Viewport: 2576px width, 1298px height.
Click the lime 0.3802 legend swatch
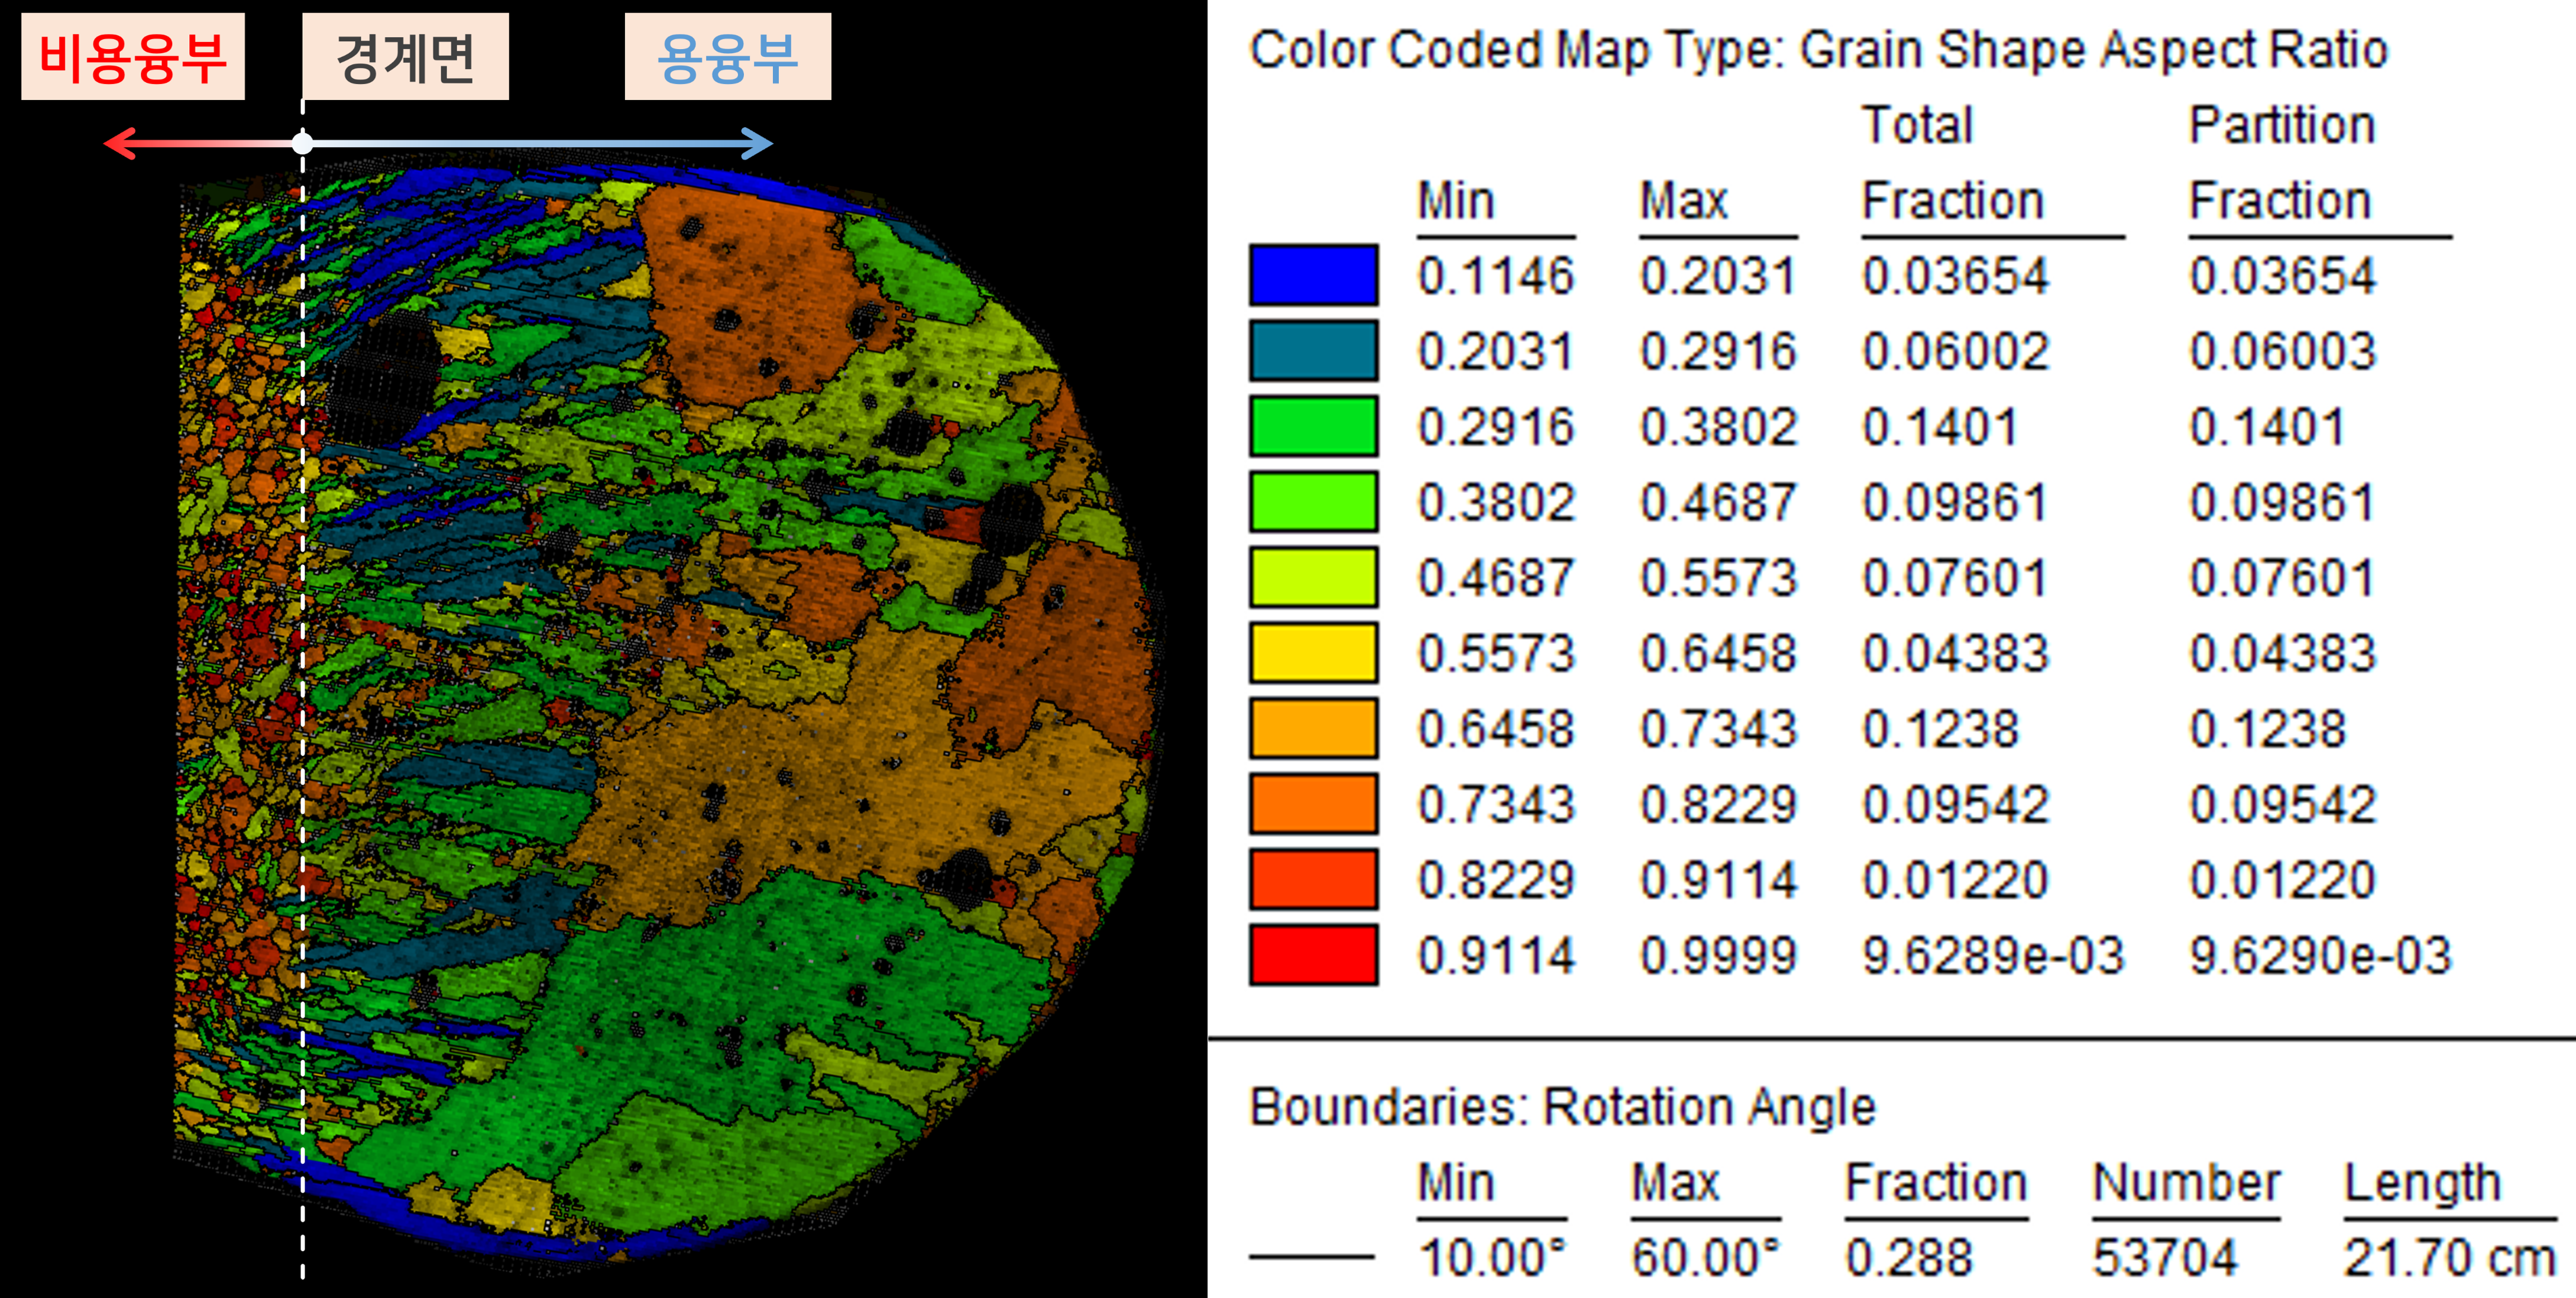coord(1313,502)
